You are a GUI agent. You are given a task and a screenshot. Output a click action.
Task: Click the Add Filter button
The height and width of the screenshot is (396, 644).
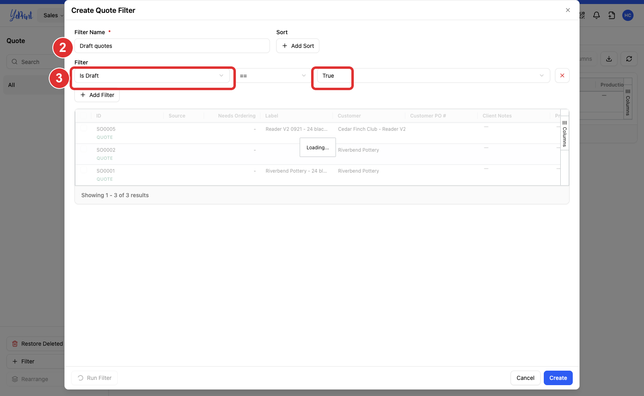pyautogui.click(x=97, y=95)
